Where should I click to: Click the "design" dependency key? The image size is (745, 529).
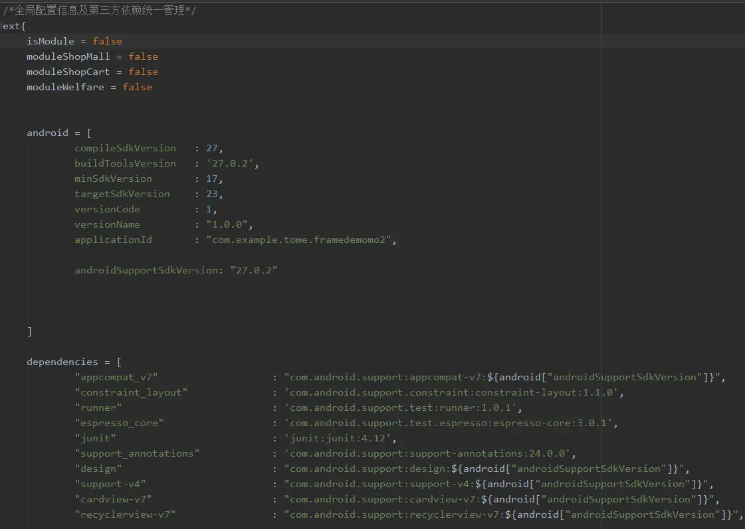98,469
